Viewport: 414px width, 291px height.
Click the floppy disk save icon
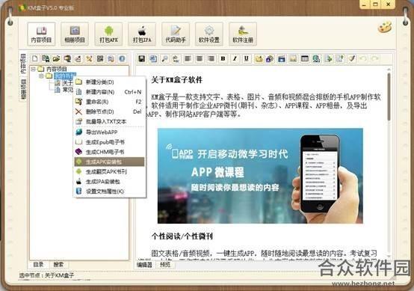[x=141, y=58]
